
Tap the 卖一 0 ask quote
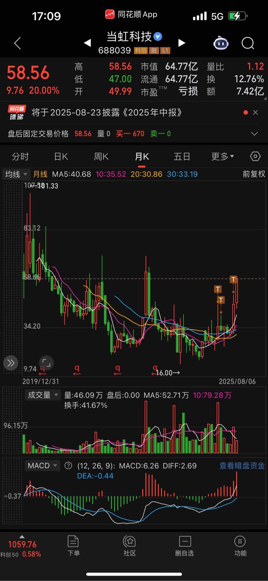(x=161, y=134)
